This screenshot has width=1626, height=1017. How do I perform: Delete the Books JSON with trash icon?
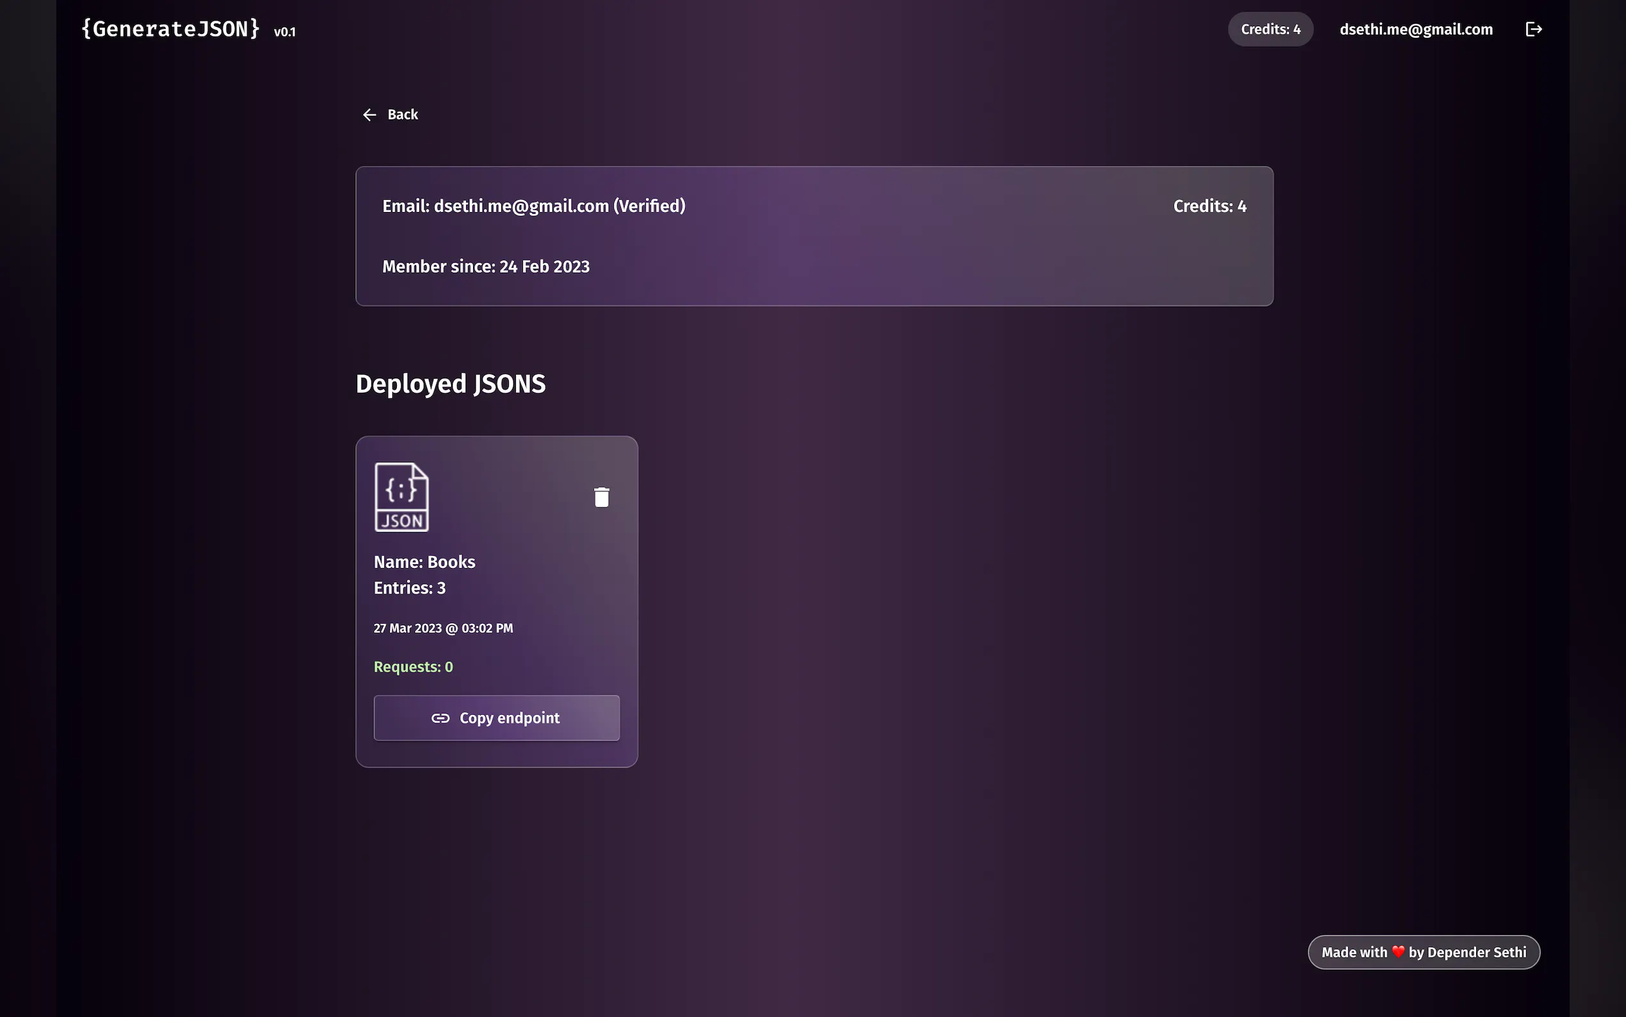601,497
